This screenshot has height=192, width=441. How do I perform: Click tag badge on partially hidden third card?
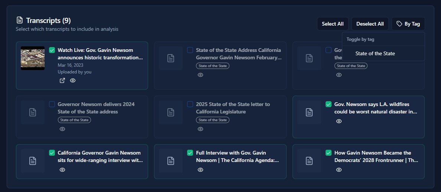click(351, 66)
